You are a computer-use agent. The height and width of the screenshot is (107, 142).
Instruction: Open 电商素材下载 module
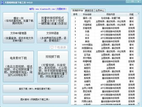tap(18, 66)
